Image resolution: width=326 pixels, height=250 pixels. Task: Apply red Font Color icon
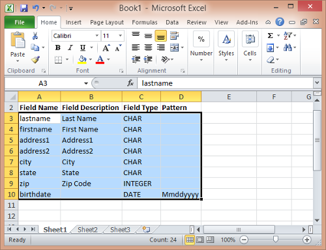pos(100,59)
